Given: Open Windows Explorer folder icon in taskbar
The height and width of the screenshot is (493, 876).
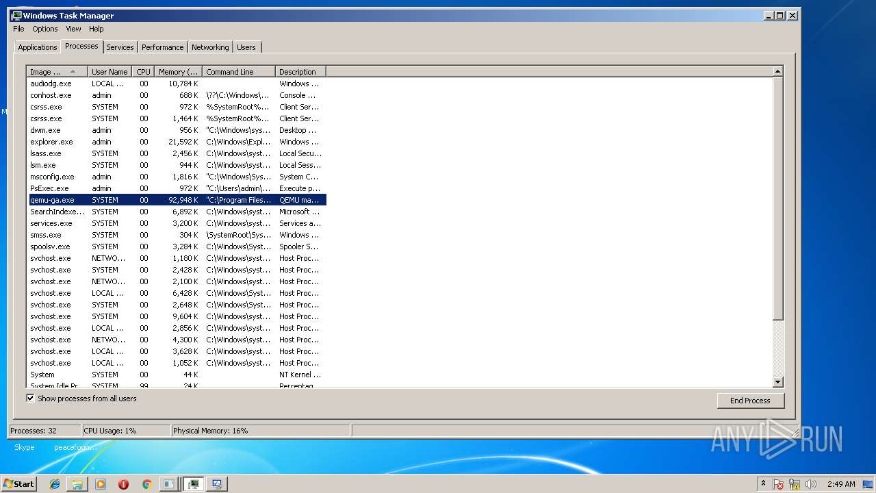Looking at the screenshot, I should point(77,484).
